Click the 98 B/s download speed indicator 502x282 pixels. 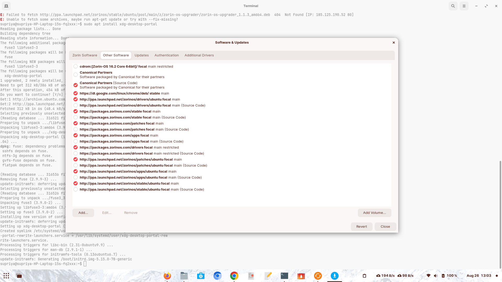406,276
